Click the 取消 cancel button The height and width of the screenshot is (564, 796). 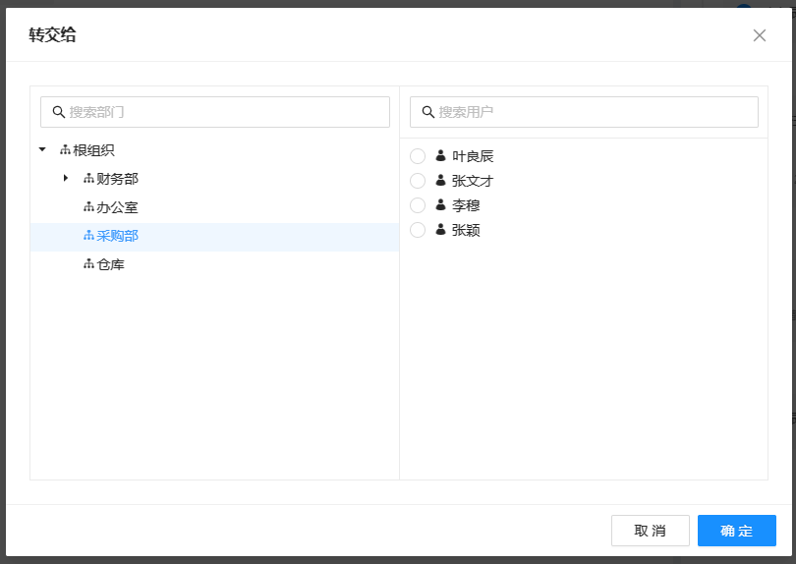pyautogui.click(x=650, y=531)
